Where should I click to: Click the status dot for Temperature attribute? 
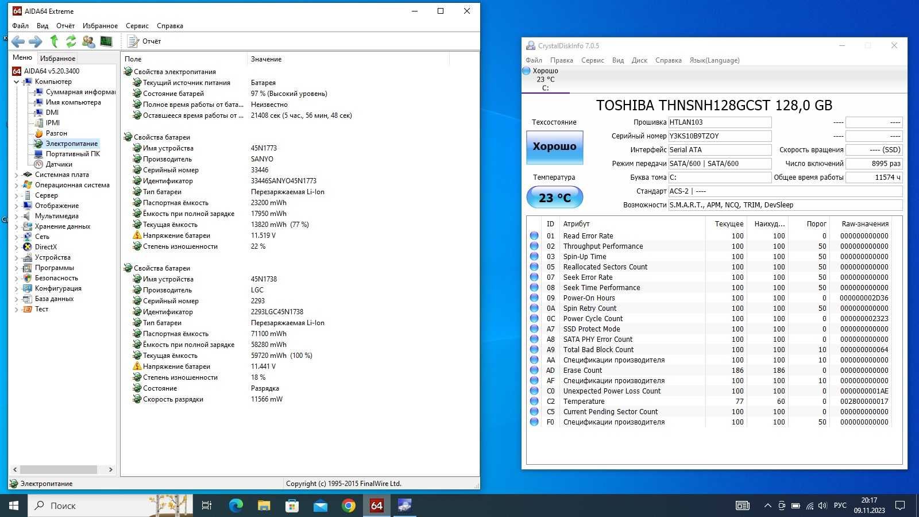[534, 402]
